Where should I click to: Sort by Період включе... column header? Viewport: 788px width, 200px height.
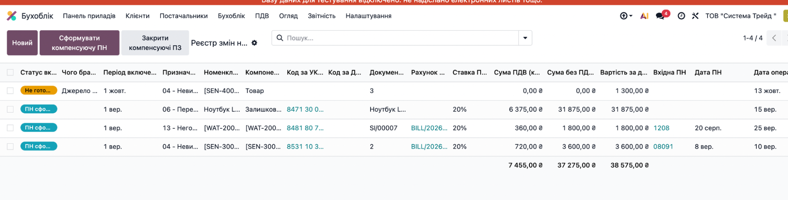130,73
